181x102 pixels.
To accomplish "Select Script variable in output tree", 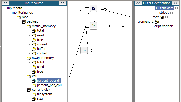I will pos(163,26).
